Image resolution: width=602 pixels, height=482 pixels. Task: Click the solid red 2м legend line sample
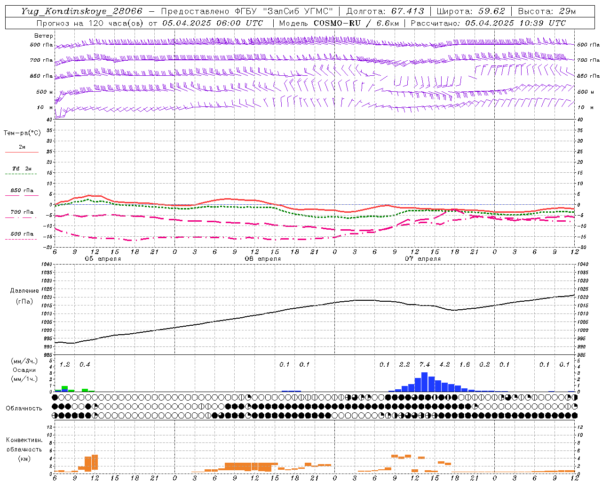(22, 152)
